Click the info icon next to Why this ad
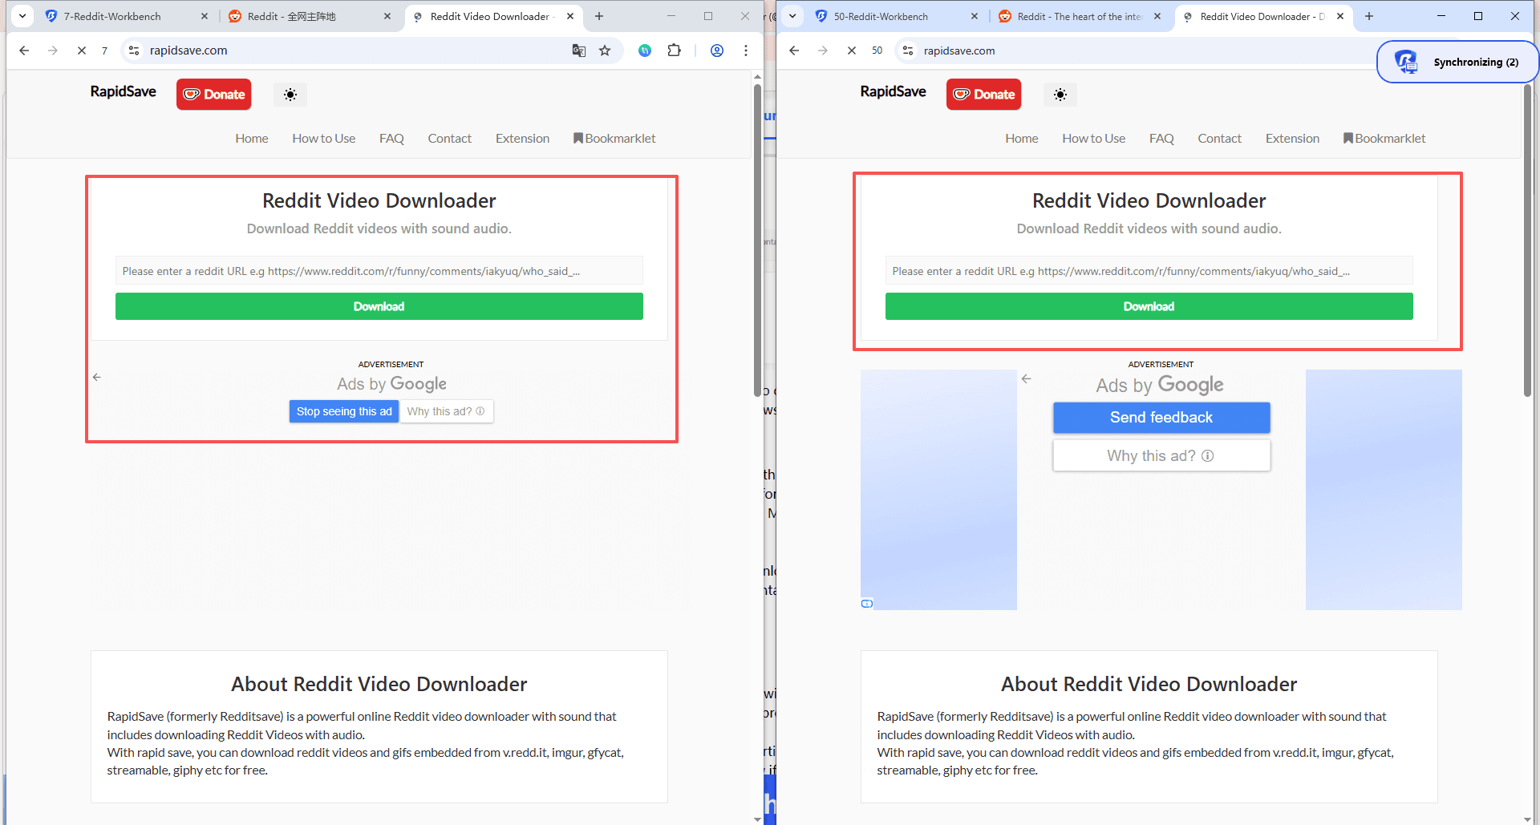 [x=480, y=411]
